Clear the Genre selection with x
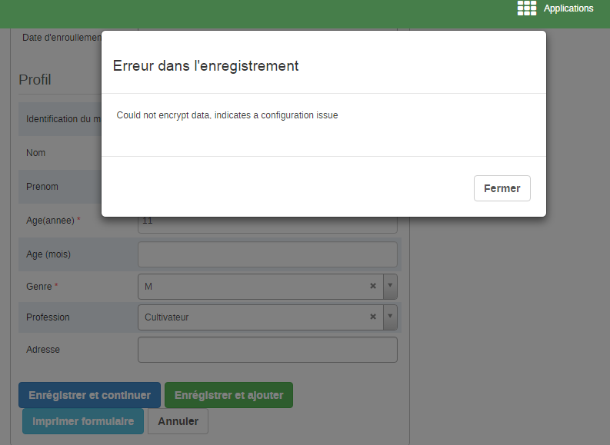The height and width of the screenshot is (445, 610). (x=373, y=286)
